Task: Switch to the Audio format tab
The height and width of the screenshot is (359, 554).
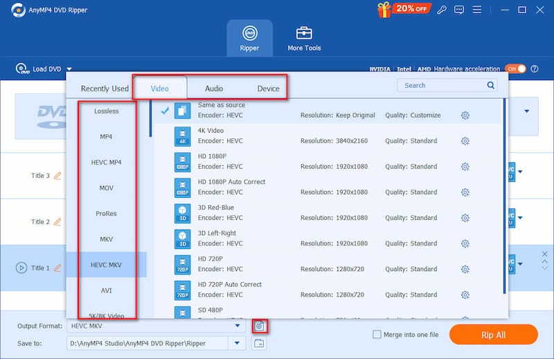Action: coord(214,89)
